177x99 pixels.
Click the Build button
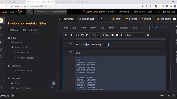[116, 19]
